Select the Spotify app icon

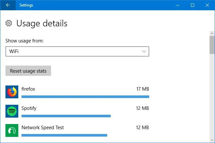(x=12, y=111)
